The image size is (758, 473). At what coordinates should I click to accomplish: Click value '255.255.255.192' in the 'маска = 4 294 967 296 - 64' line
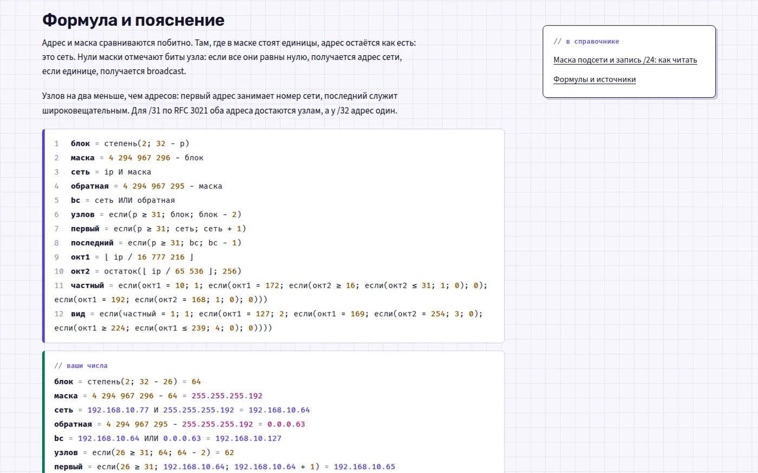coord(227,396)
